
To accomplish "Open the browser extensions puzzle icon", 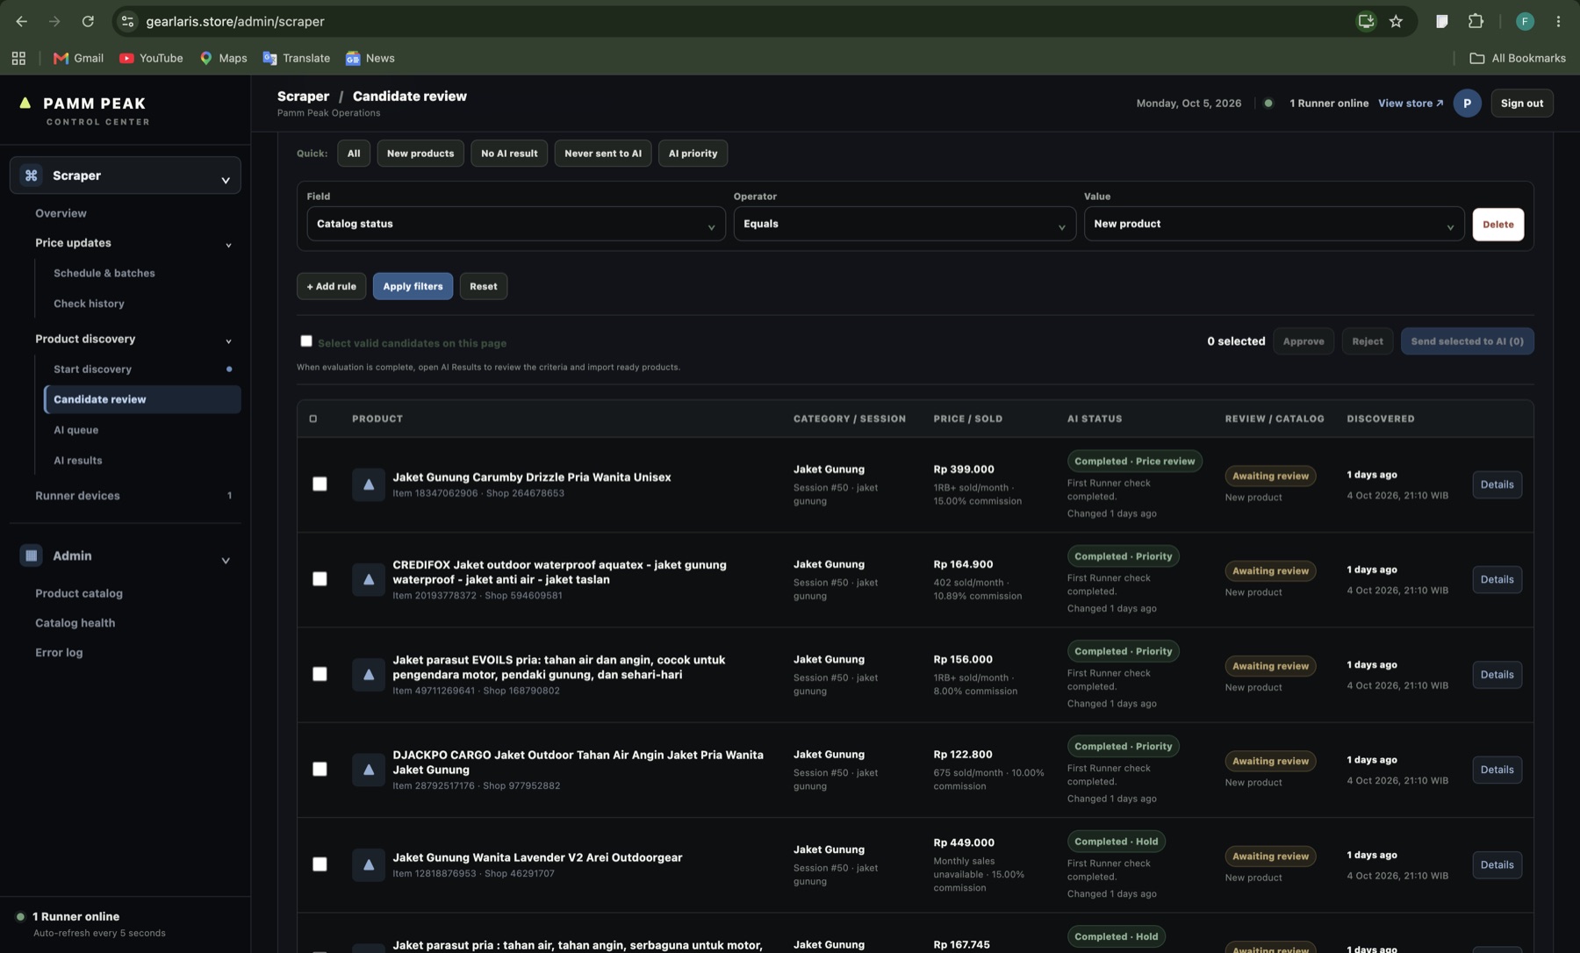I will 1476,21.
